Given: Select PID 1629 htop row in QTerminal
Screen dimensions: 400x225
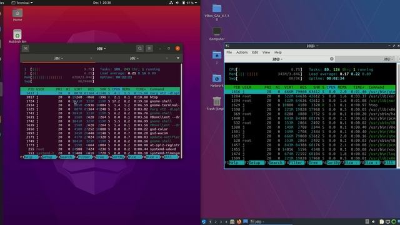Looking at the screenshot, I should (x=310, y=105).
